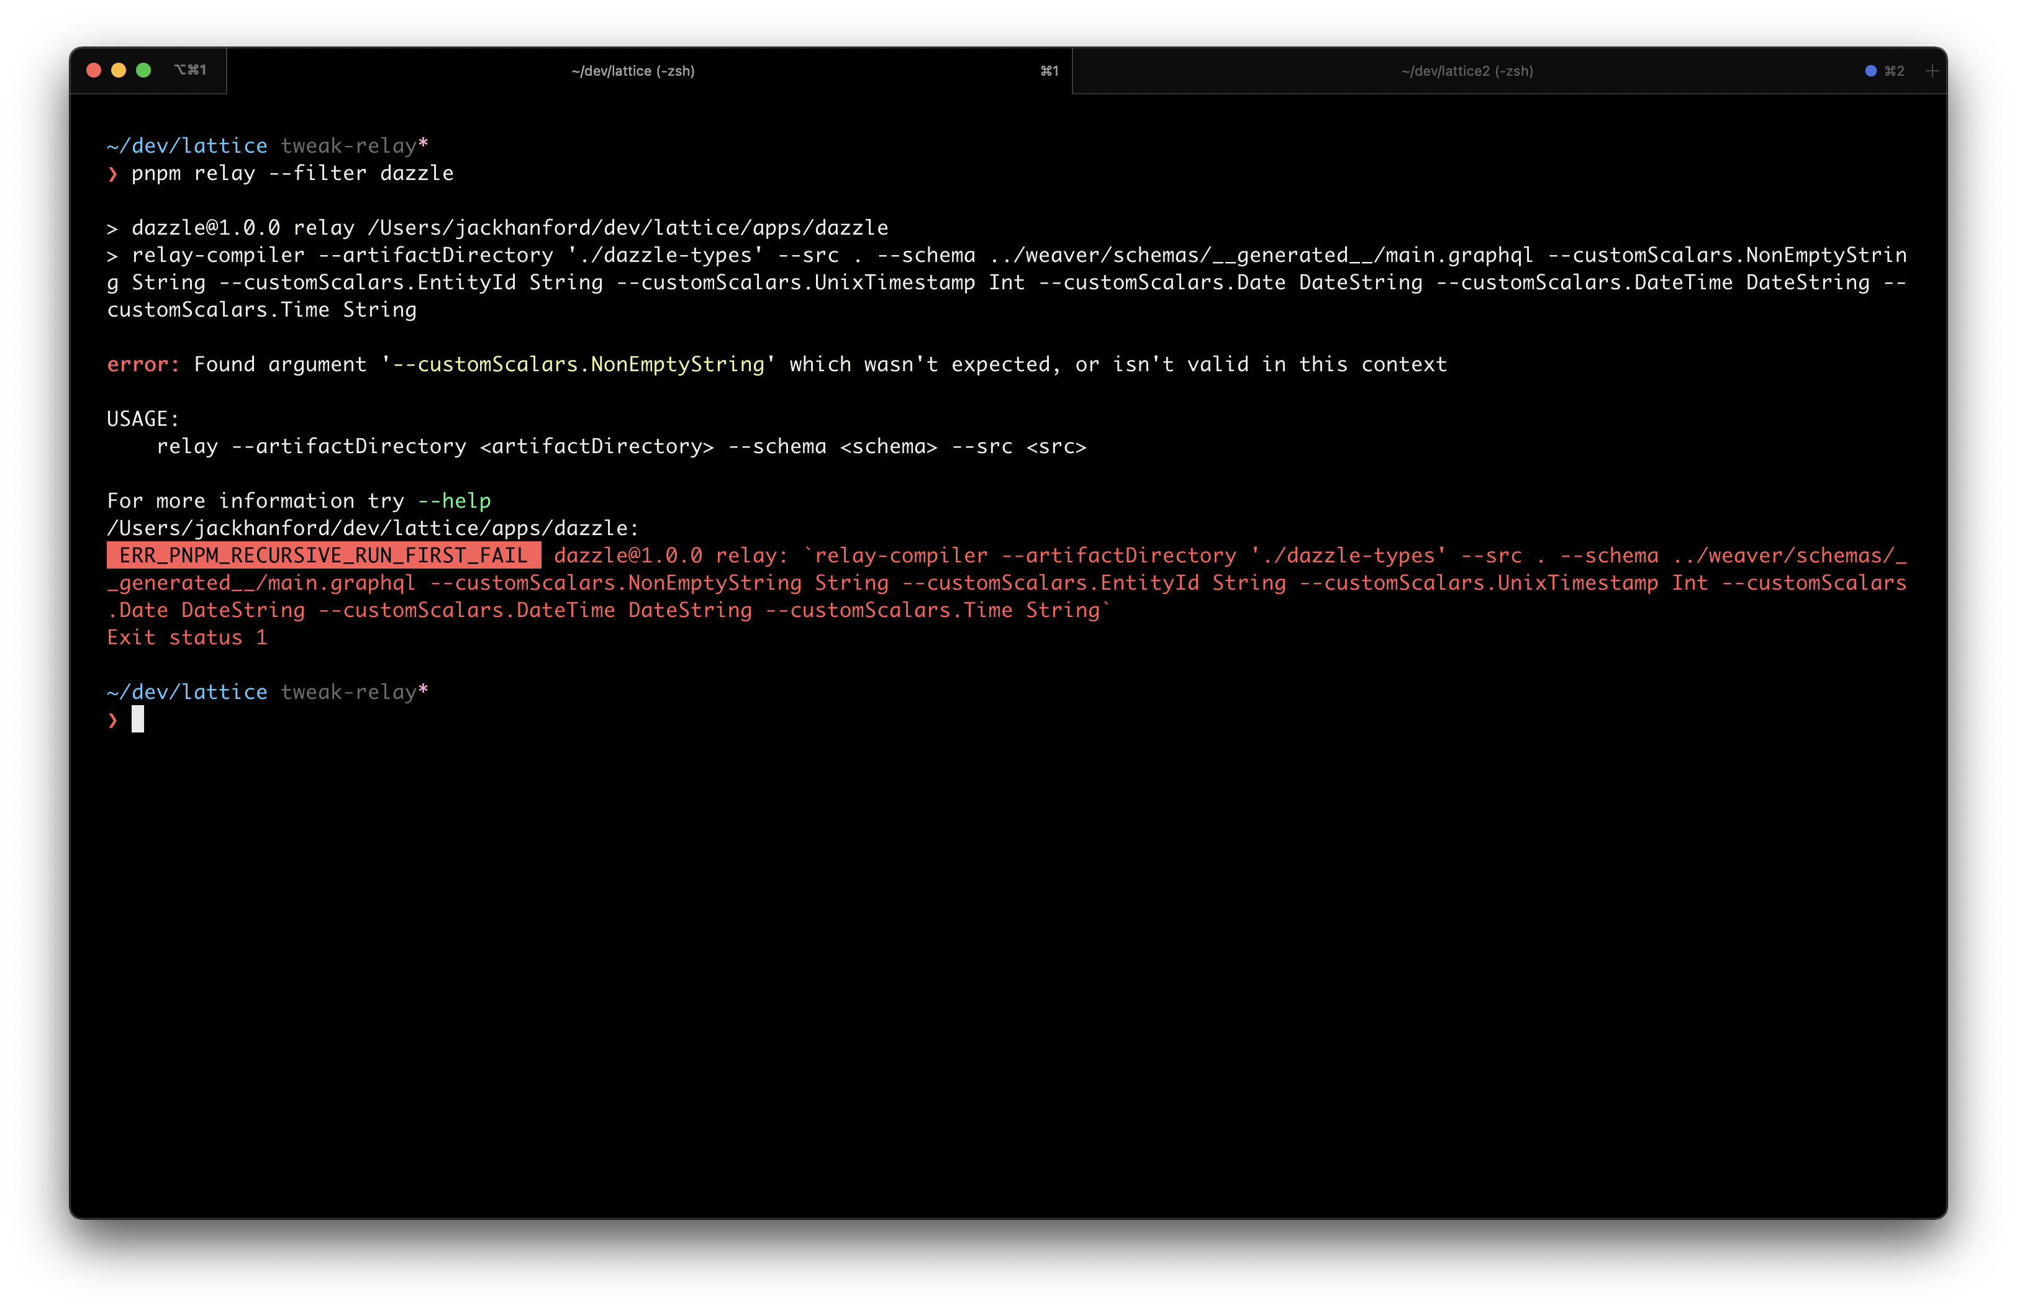Click the terminal cursor at the bottom prompt
This screenshot has width=2017, height=1311.
(138, 720)
